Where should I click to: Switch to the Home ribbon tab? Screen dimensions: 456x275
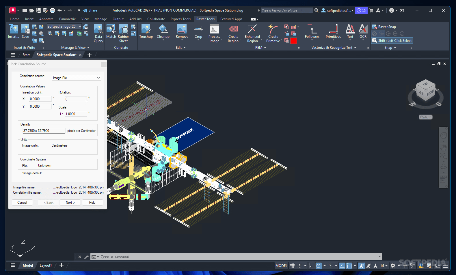click(x=15, y=19)
